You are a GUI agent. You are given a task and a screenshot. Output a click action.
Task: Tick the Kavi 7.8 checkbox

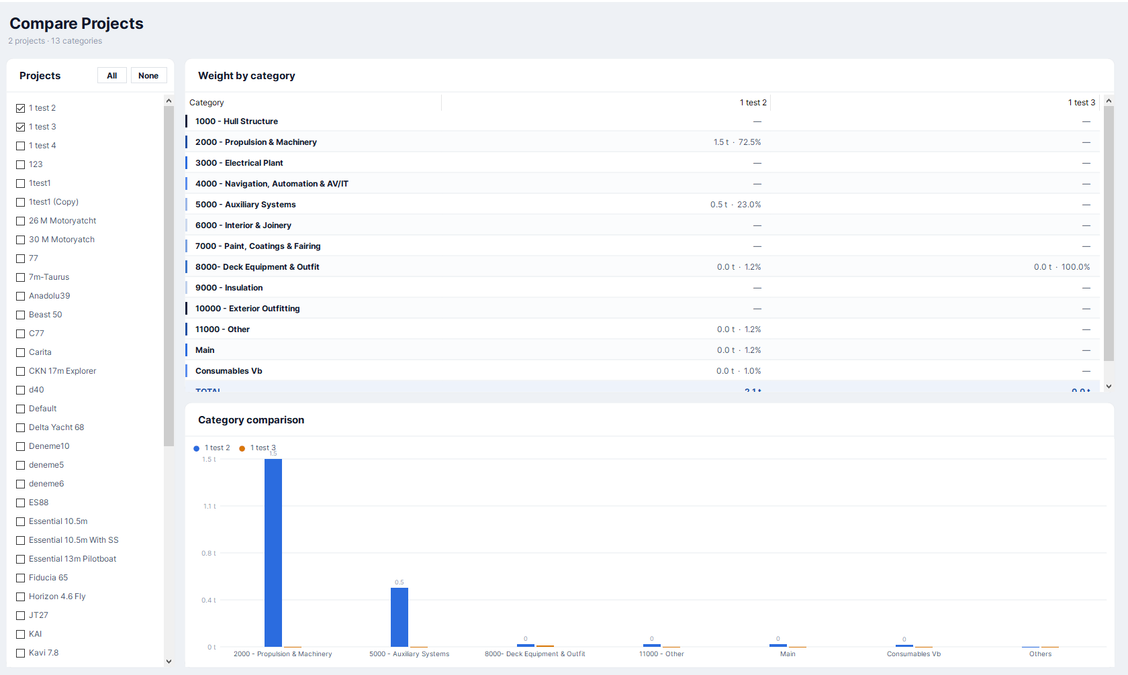pos(21,653)
